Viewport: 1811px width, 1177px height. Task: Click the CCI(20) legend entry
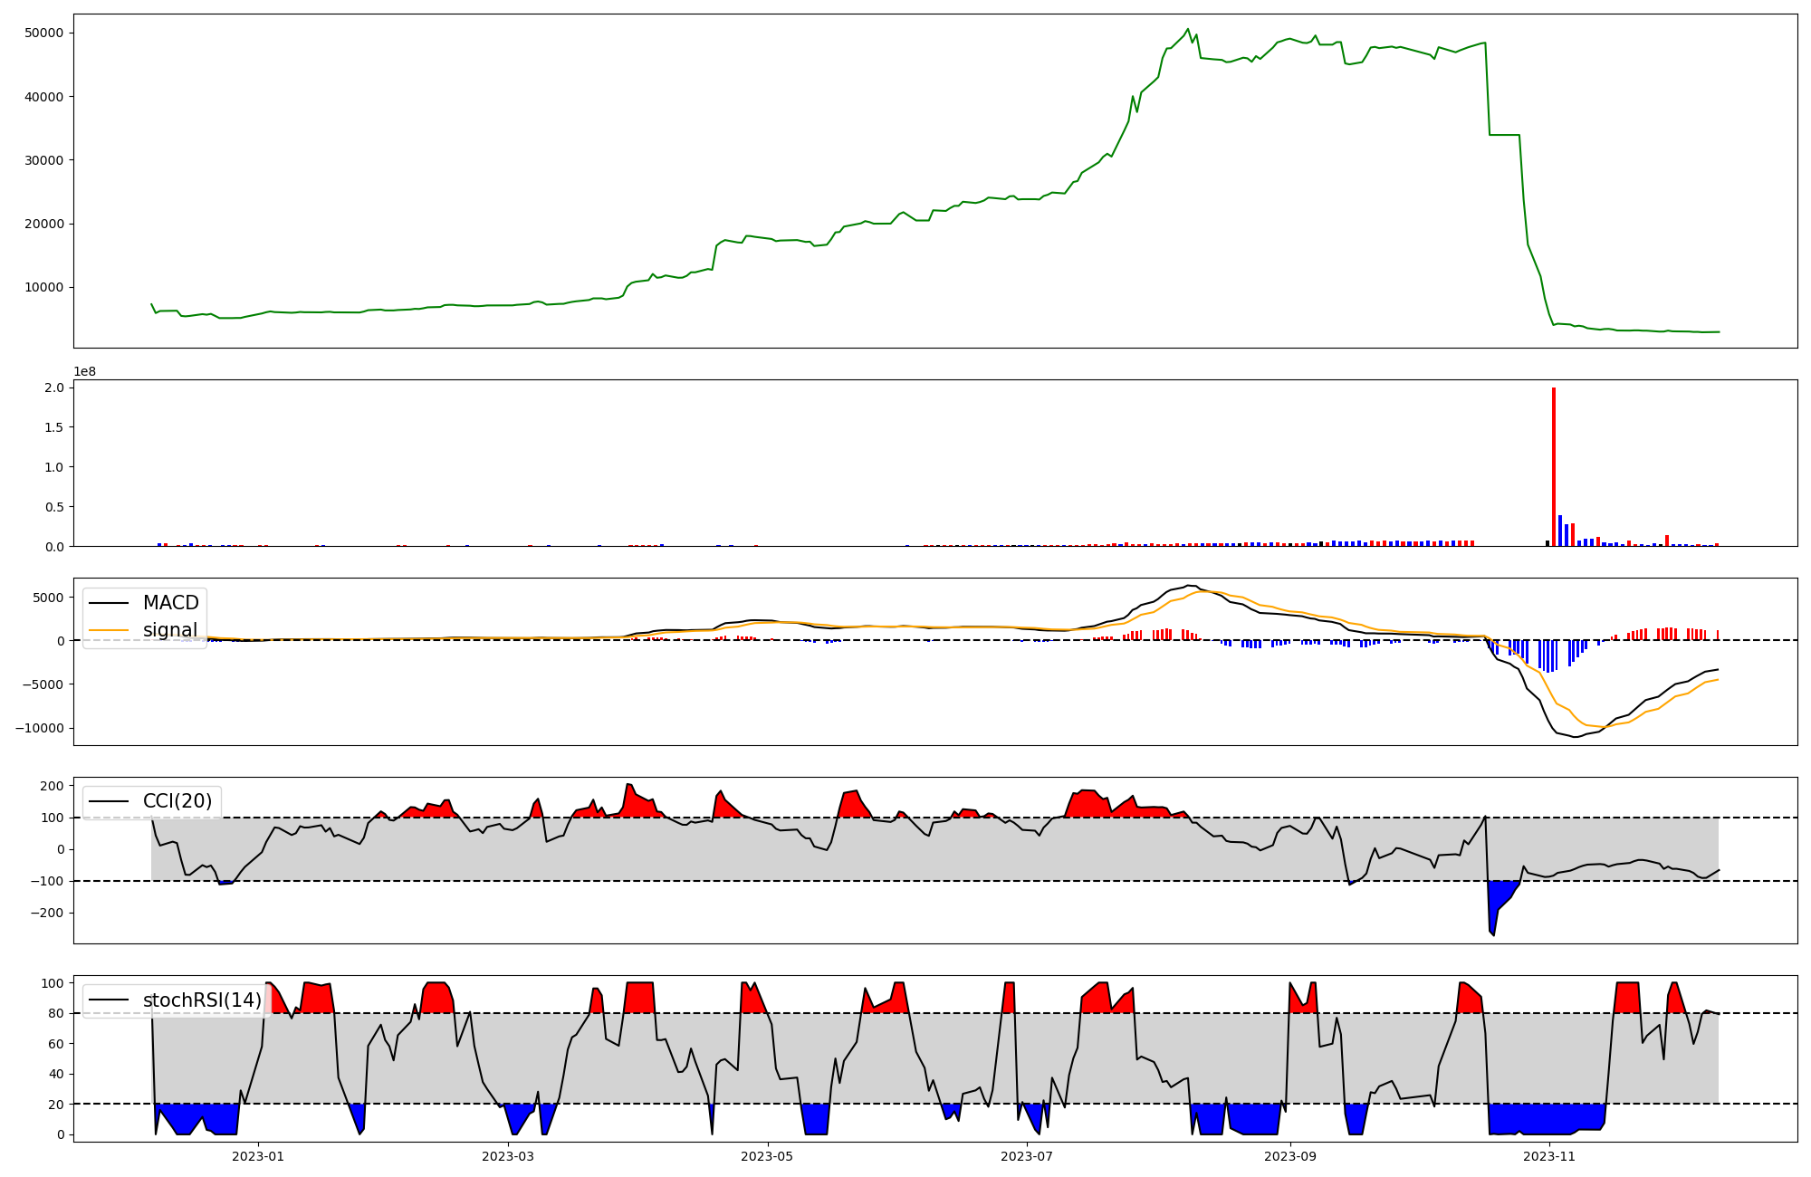(177, 801)
